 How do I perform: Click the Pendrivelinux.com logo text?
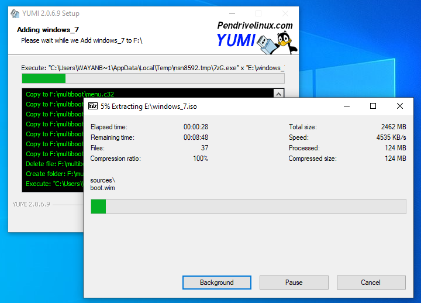(255, 25)
